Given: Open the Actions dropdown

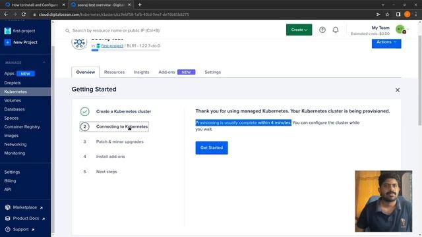Looking at the screenshot, I should [386, 43].
